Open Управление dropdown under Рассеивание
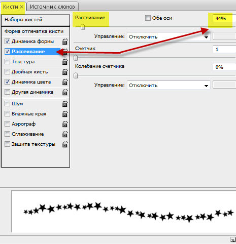 click(x=168, y=36)
